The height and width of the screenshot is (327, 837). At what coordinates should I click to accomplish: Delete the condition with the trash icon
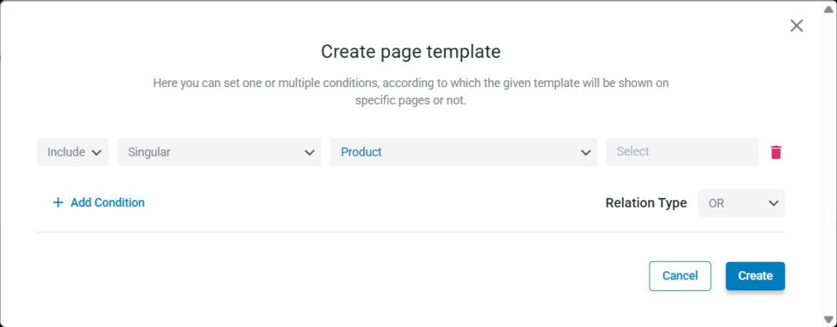(x=776, y=152)
